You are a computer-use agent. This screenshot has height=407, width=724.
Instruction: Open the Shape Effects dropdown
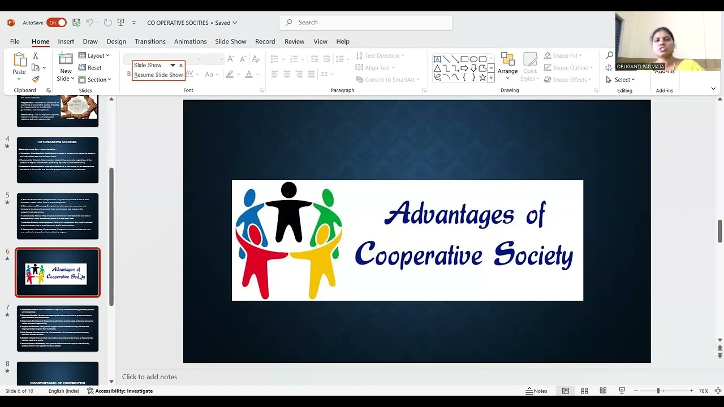(x=568, y=80)
